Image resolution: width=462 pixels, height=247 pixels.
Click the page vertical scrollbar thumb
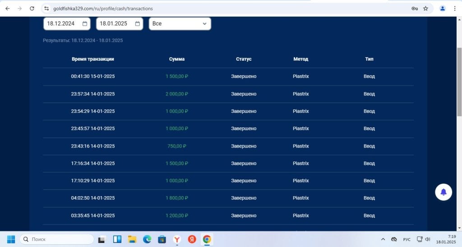pyautogui.click(x=459, y=81)
